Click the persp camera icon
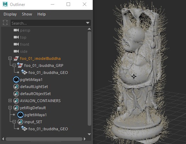The height and width of the screenshot is (144, 186). coord(16,30)
